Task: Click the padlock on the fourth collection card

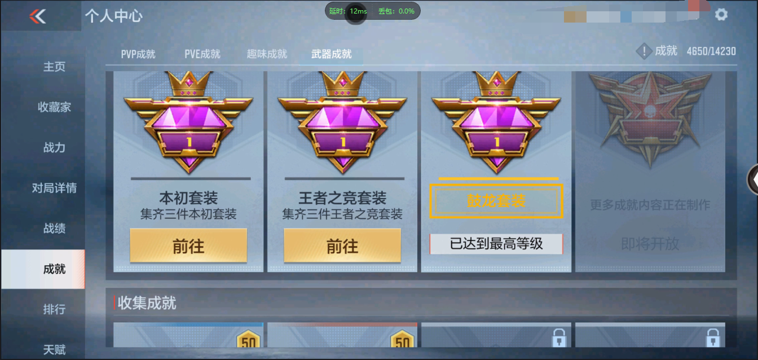Action: tap(712, 339)
